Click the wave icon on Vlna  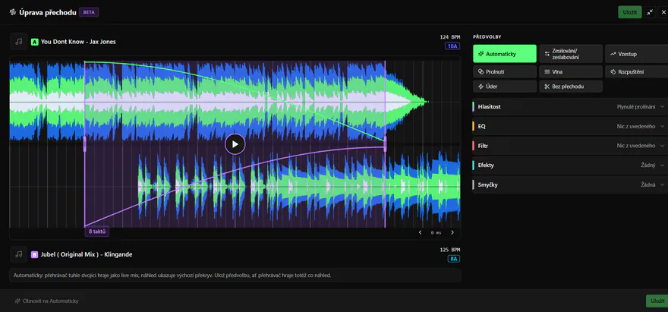[547, 71]
